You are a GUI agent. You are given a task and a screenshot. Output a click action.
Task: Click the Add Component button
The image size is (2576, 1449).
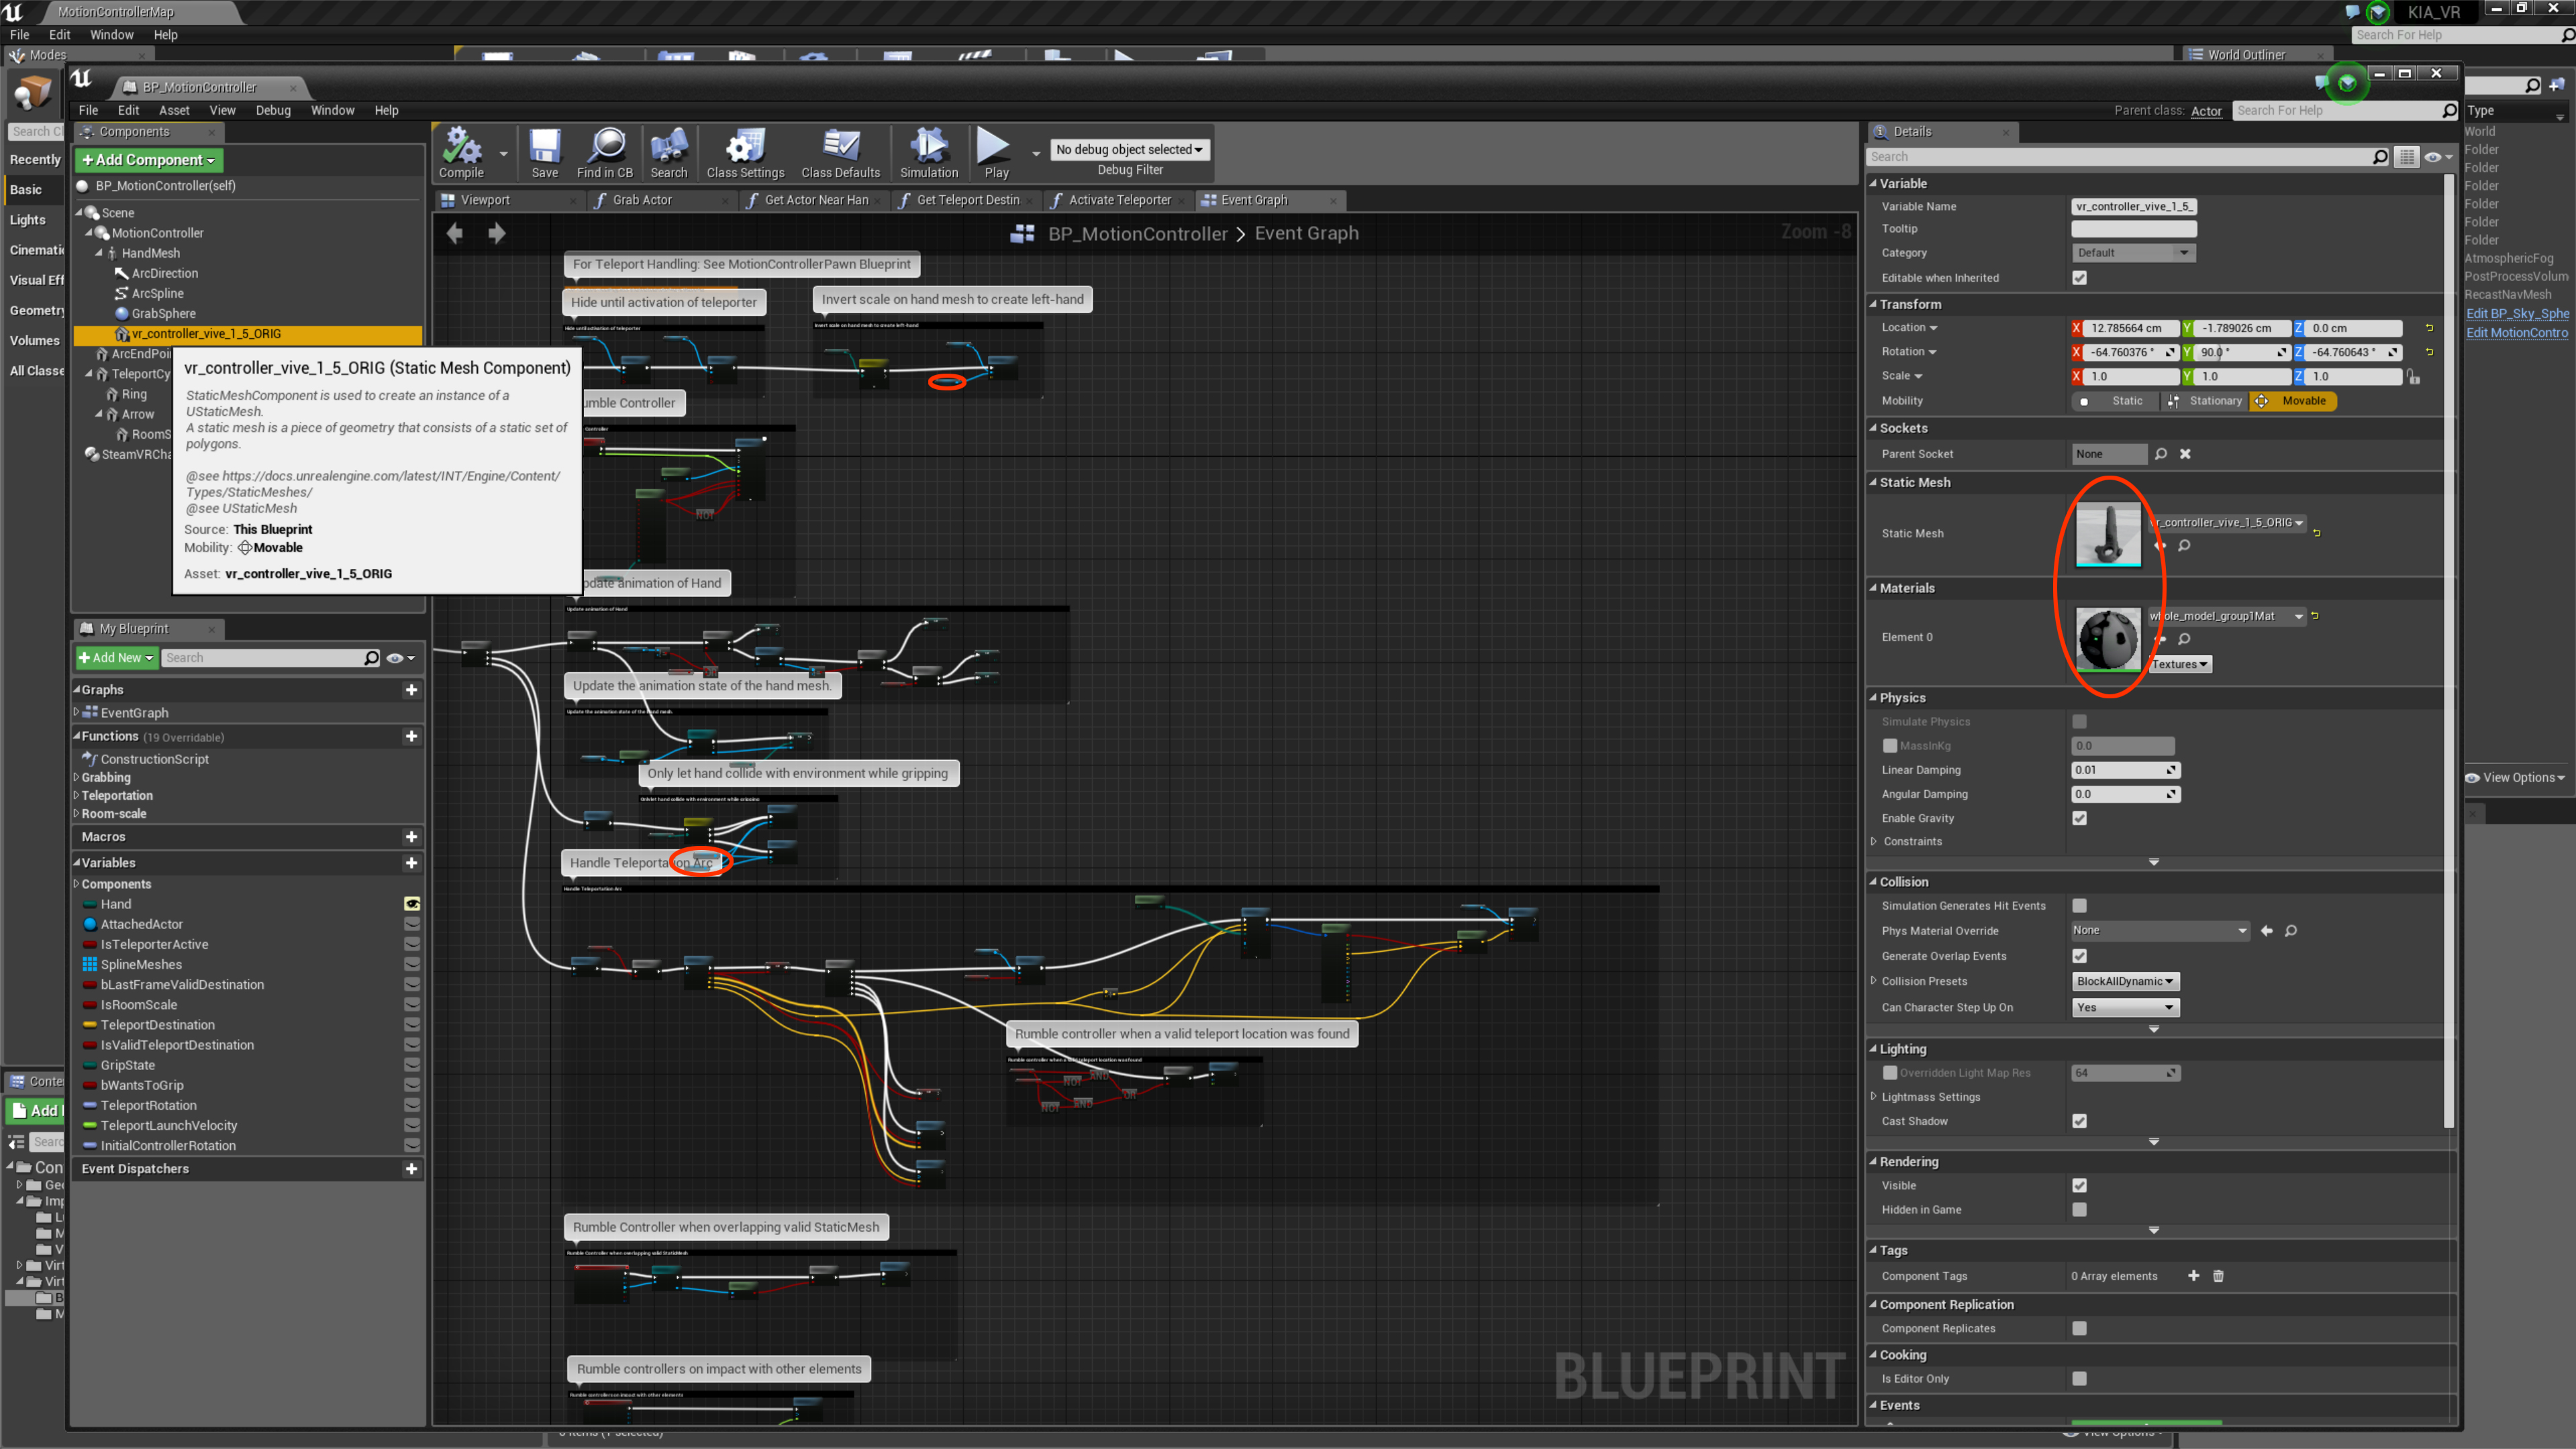(148, 160)
